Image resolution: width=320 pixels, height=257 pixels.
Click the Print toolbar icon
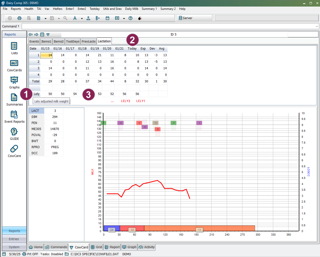pyautogui.click(x=19, y=18)
